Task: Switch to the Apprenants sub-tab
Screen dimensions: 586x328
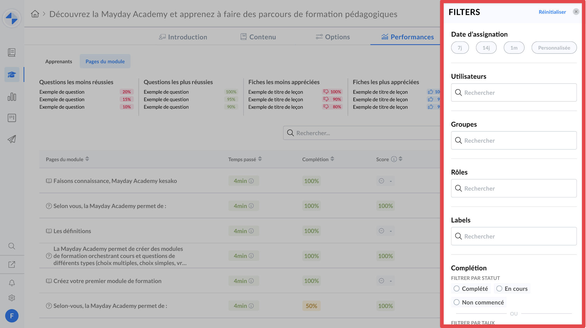Action: coord(59,62)
